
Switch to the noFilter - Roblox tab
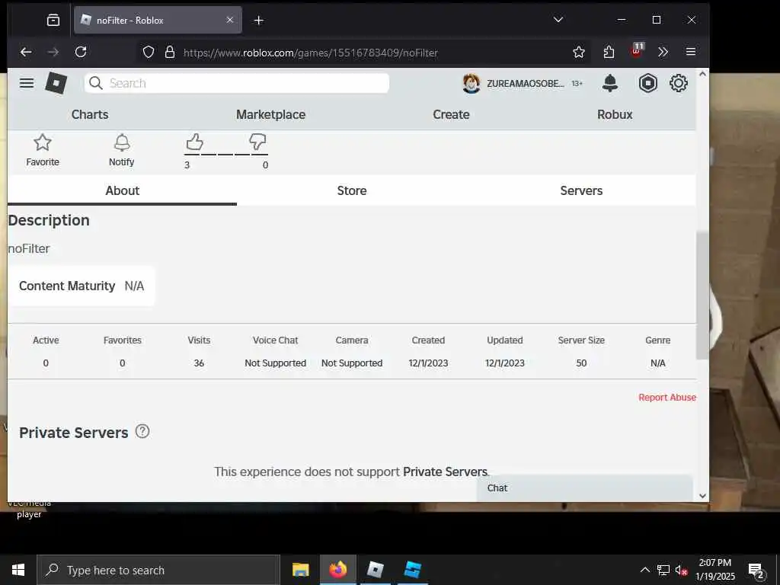coord(158,20)
